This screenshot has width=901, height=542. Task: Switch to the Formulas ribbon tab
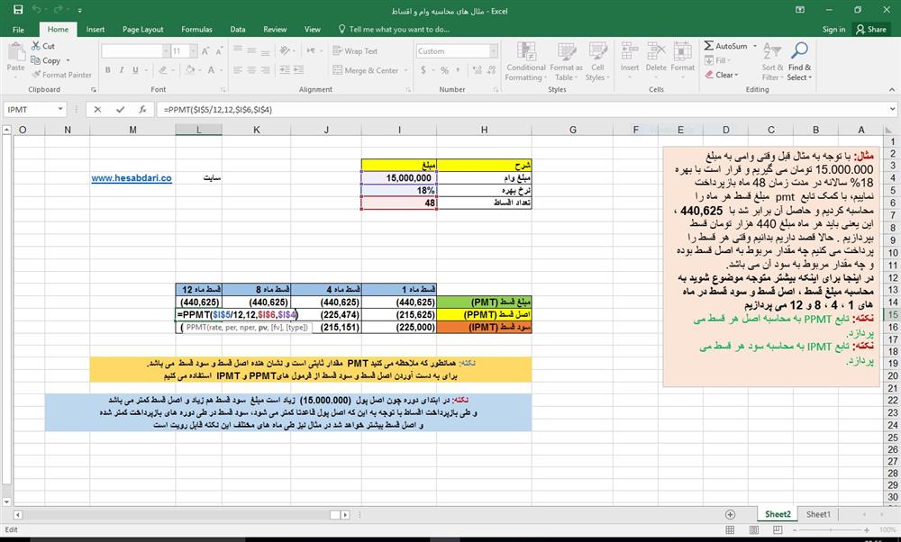tap(196, 28)
